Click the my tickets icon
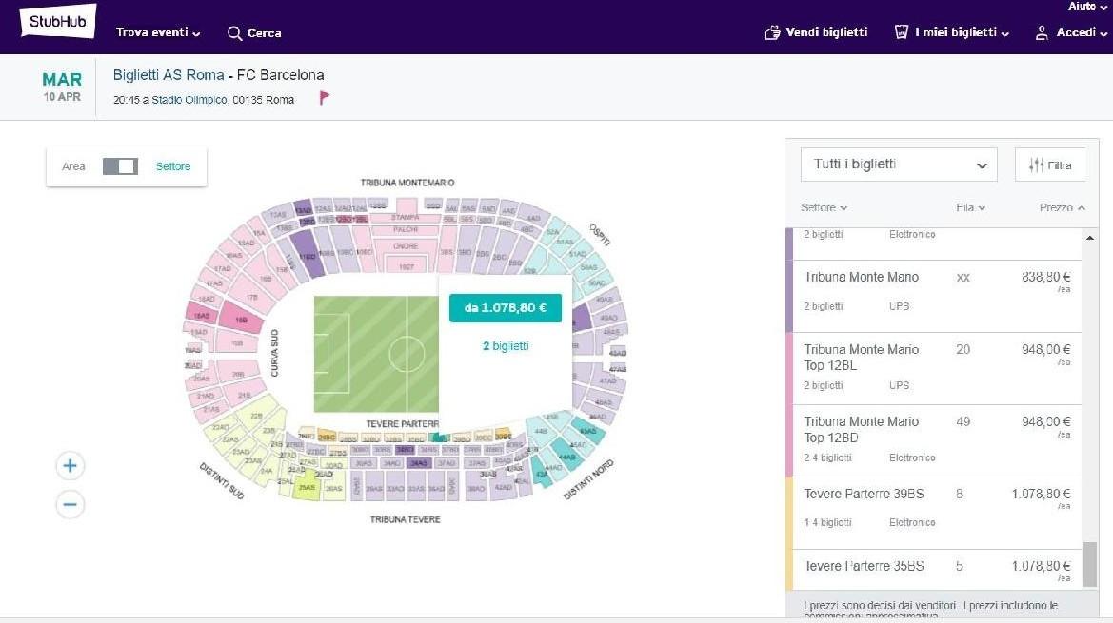The height and width of the screenshot is (623, 1113). pyautogui.click(x=901, y=33)
